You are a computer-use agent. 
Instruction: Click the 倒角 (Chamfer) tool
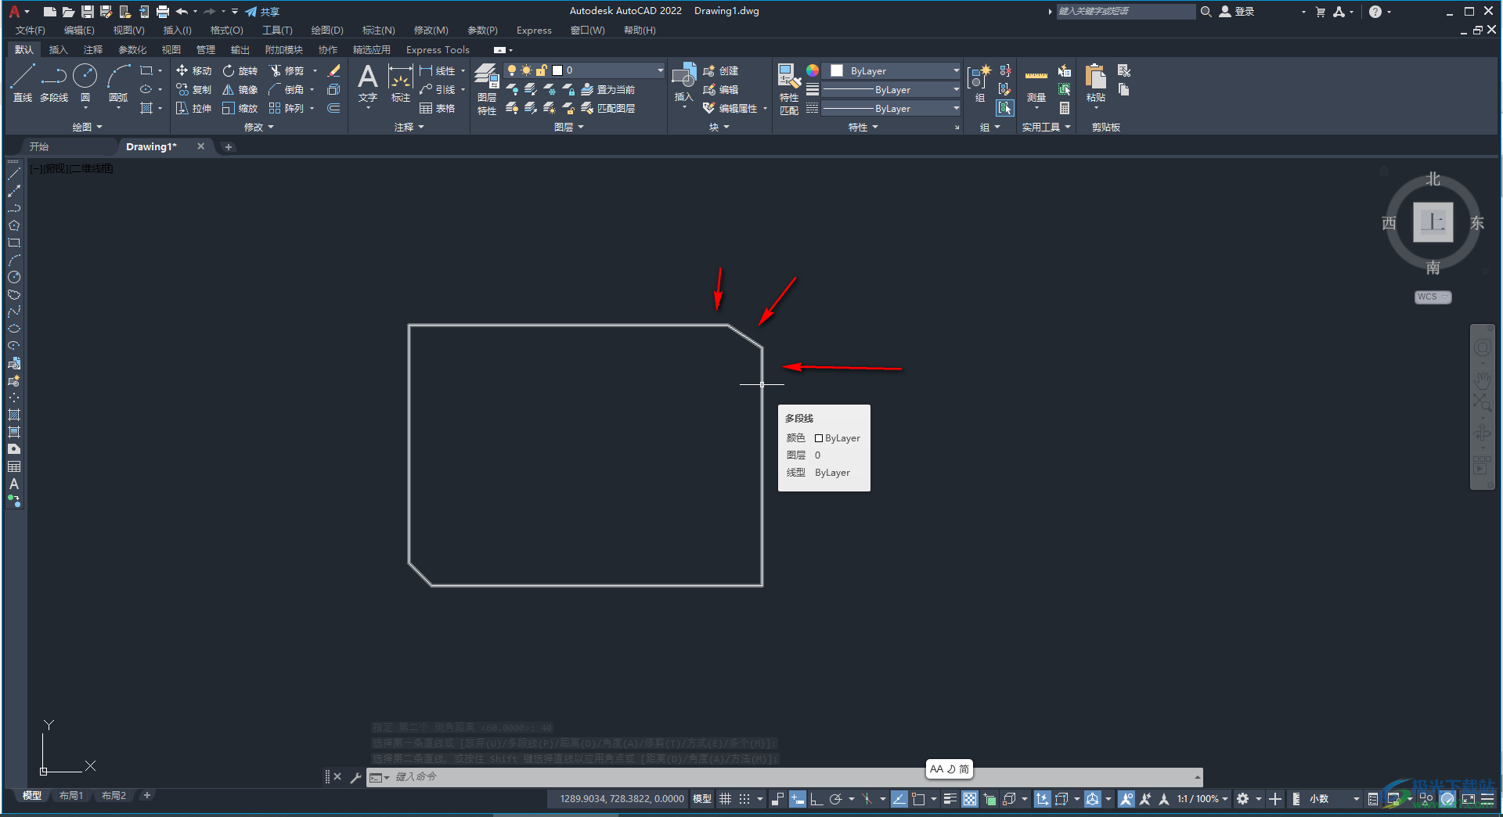coord(287,89)
